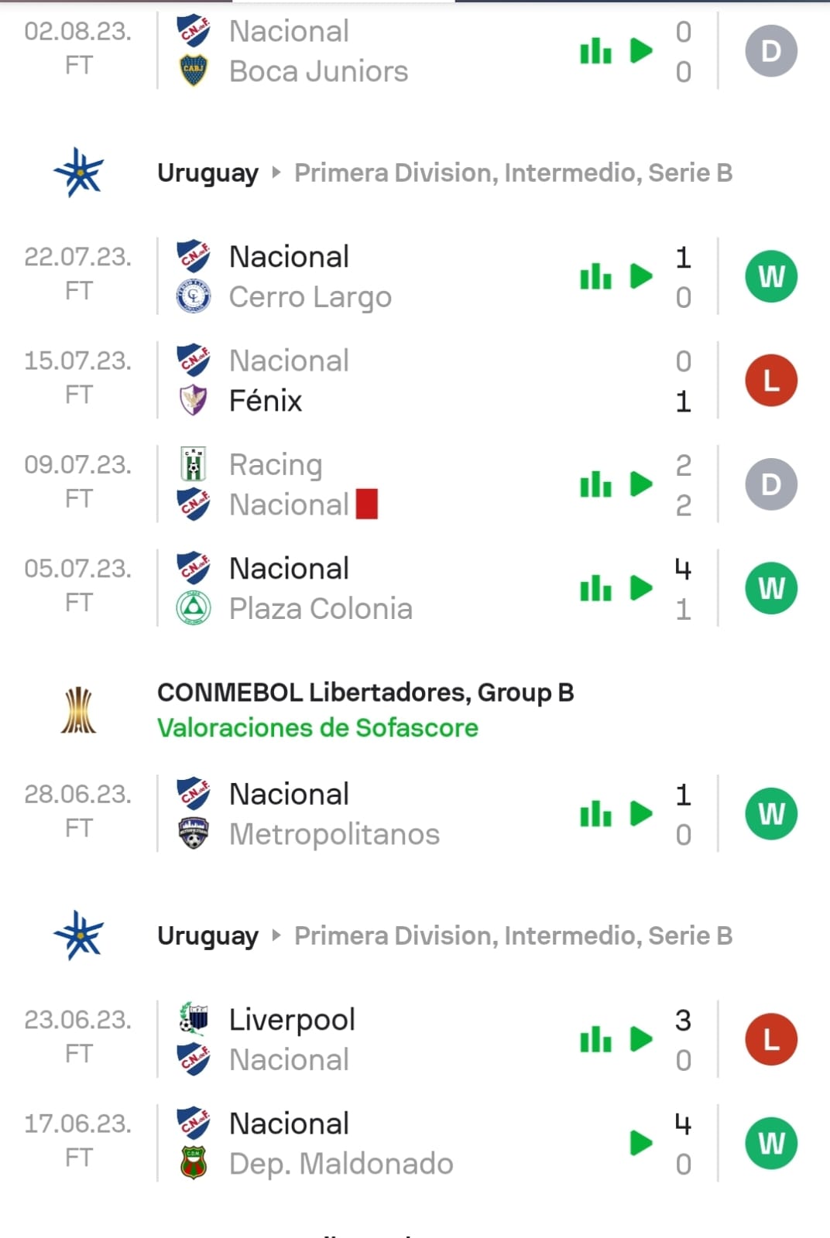Open CONMEBOL Libertadores, Group B tournament
This screenshot has width=830, height=1238.
365,693
